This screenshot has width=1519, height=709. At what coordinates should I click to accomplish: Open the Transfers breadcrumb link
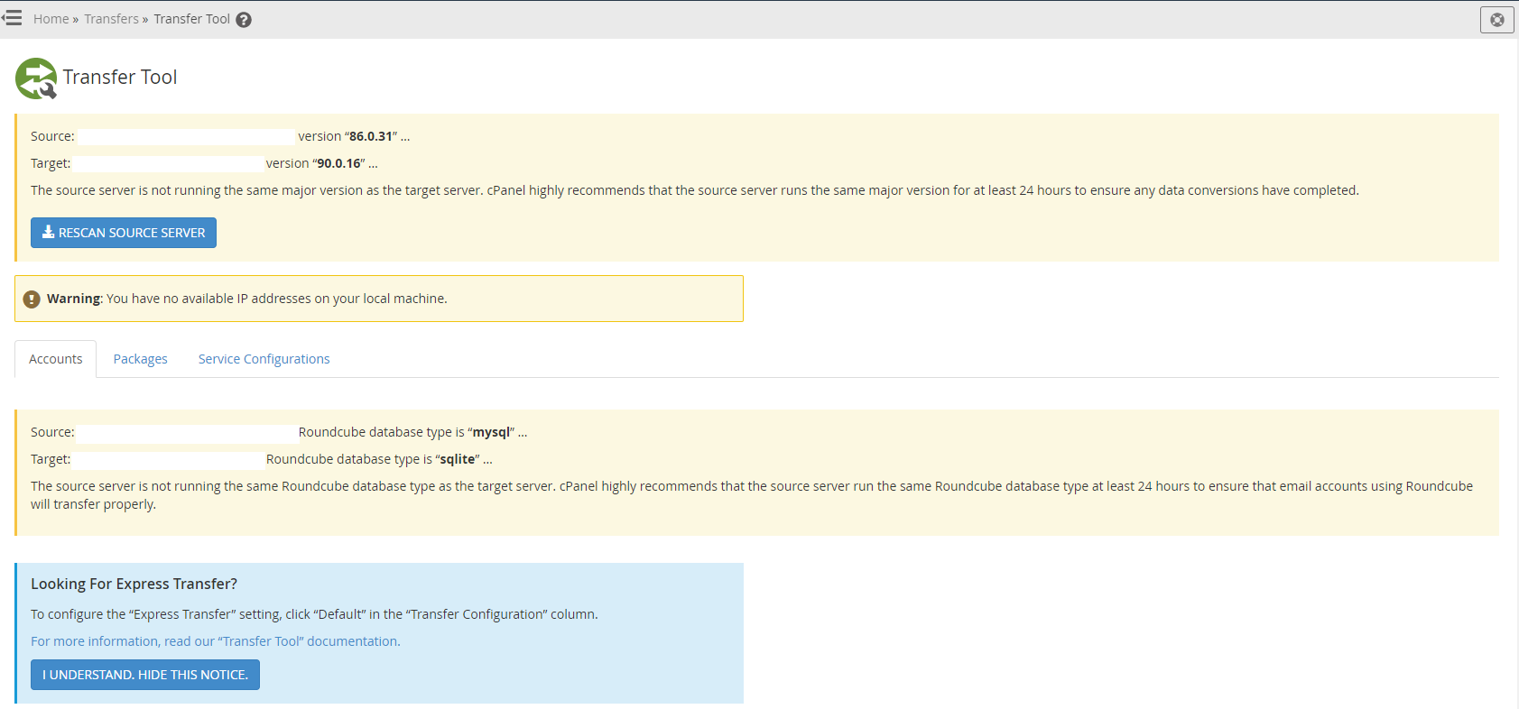(111, 19)
